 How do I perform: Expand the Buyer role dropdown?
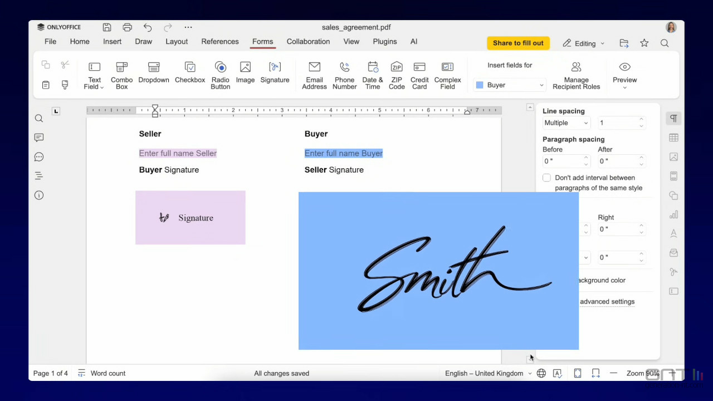[x=510, y=85]
